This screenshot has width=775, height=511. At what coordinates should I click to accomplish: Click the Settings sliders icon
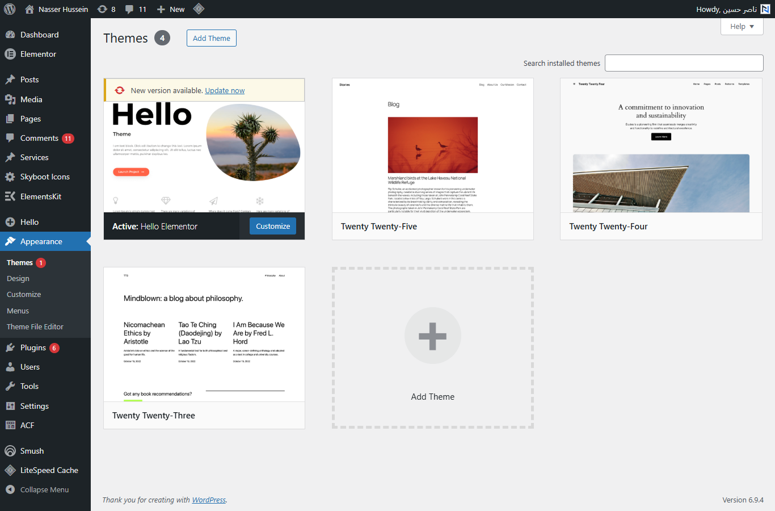coord(10,406)
